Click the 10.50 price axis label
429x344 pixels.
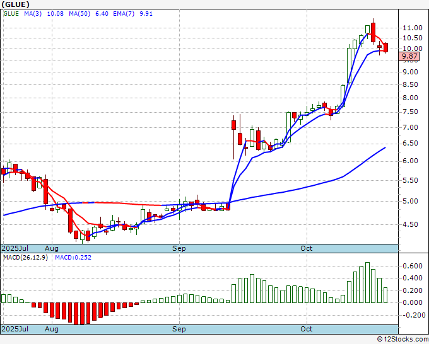pyautogui.click(x=413, y=38)
